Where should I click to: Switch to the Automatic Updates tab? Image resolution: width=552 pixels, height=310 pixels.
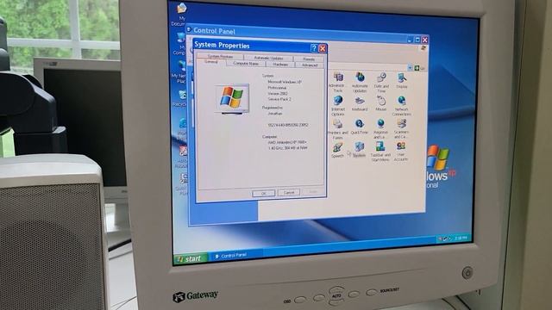268,58
